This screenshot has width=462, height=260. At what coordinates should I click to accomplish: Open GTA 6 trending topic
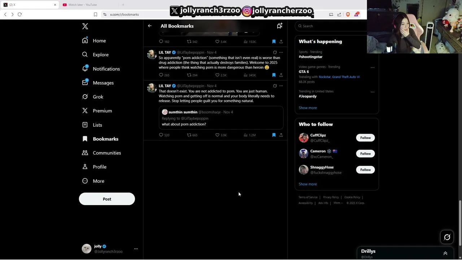(x=304, y=71)
